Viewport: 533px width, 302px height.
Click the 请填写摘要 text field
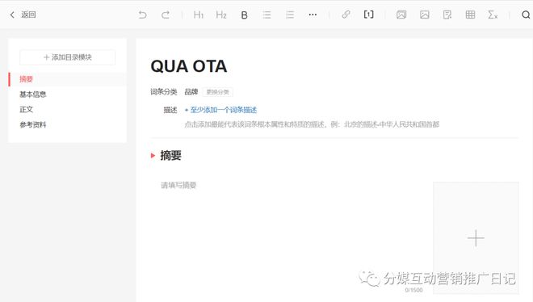(178, 185)
